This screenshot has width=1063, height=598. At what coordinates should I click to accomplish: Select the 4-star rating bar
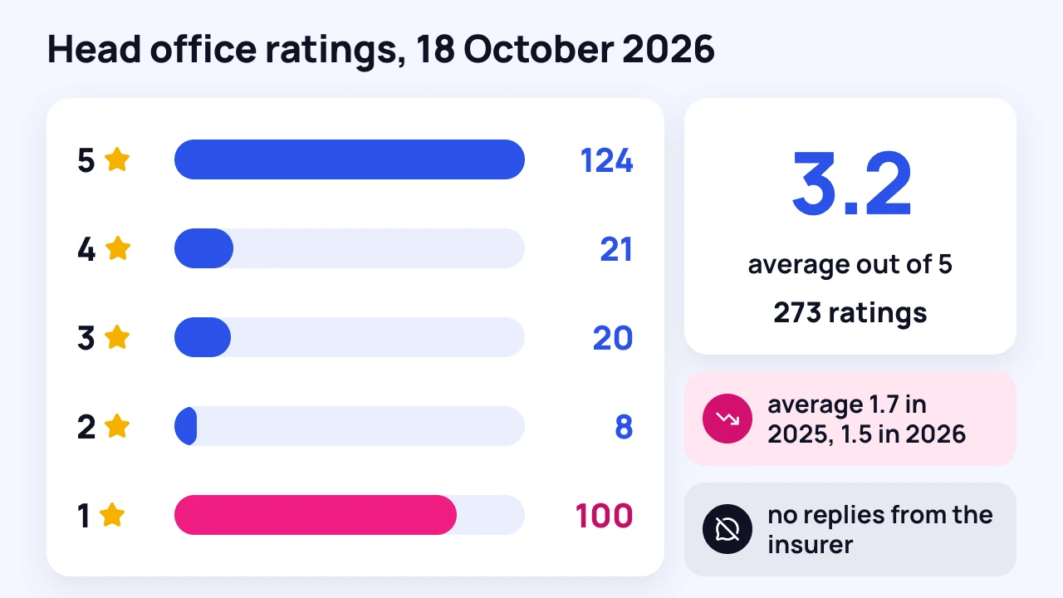point(350,248)
